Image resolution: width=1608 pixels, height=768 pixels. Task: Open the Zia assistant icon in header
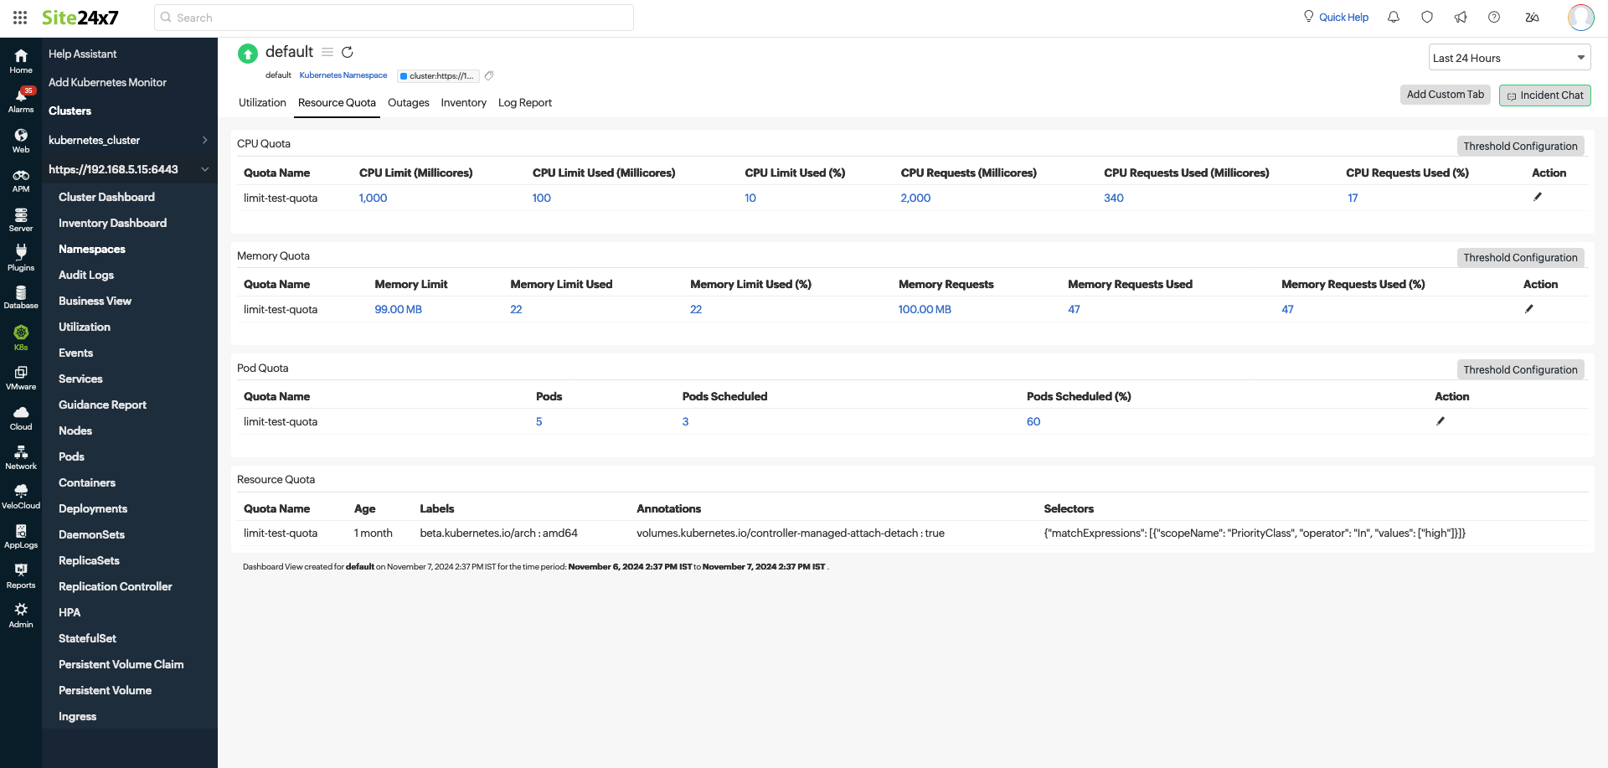[x=1532, y=17]
